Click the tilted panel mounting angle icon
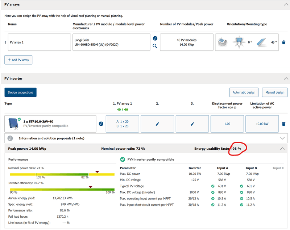The width and height of the screenshot is (290, 230). (262, 43)
